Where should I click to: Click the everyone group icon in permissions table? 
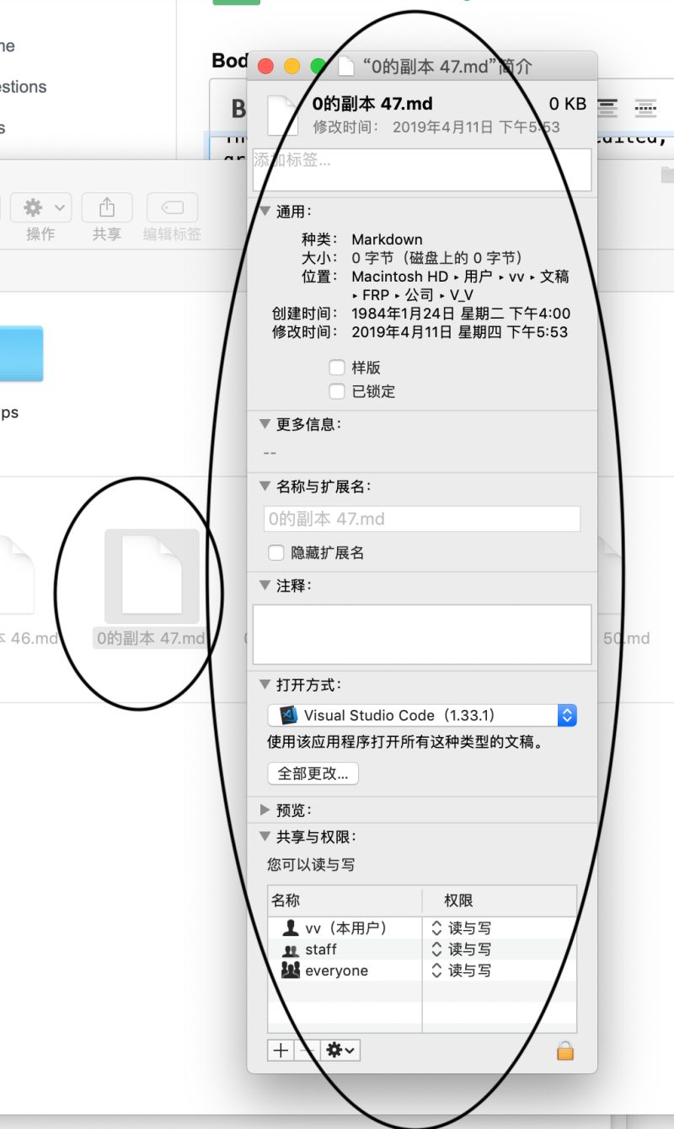(292, 970)
